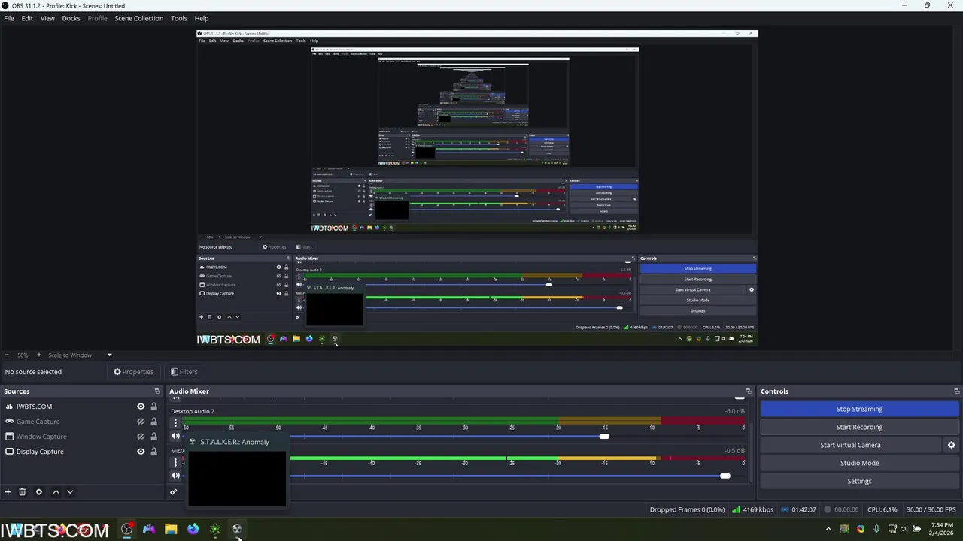
Task: Click the streaming time broadcast icon
Action: 785,509
